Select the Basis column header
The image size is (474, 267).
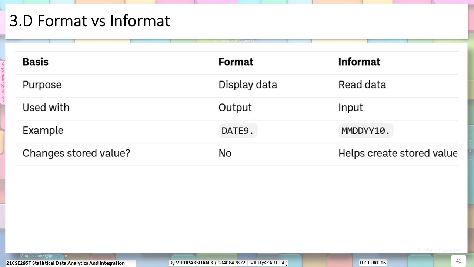36,62
